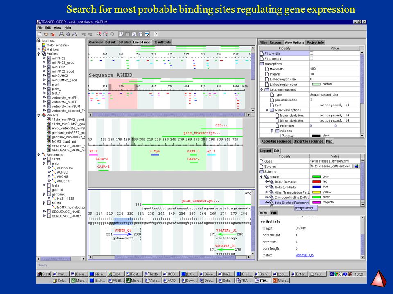393x294 pixels.
Task: Click the help question-mark toolbar icon
Action: [156, 34]
